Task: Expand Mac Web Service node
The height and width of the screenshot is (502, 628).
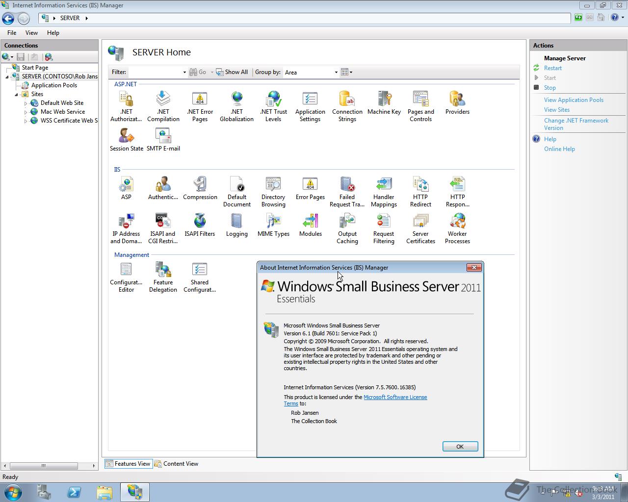Action: (26, 112)
